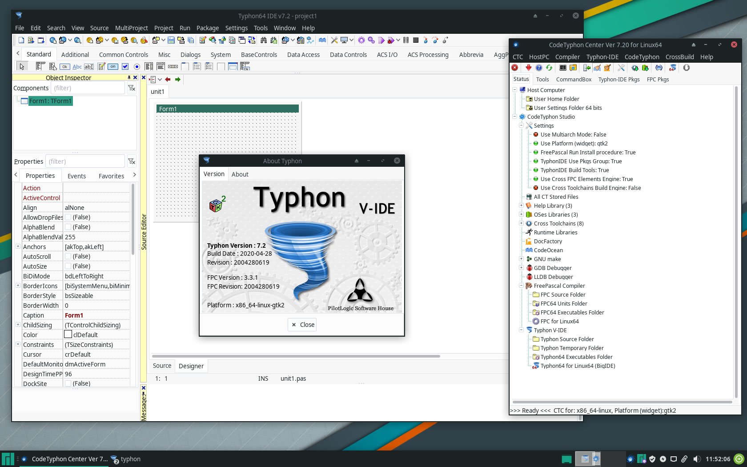
Task: Toggle the AutoSize checkbox
Action: pos(68,266)
